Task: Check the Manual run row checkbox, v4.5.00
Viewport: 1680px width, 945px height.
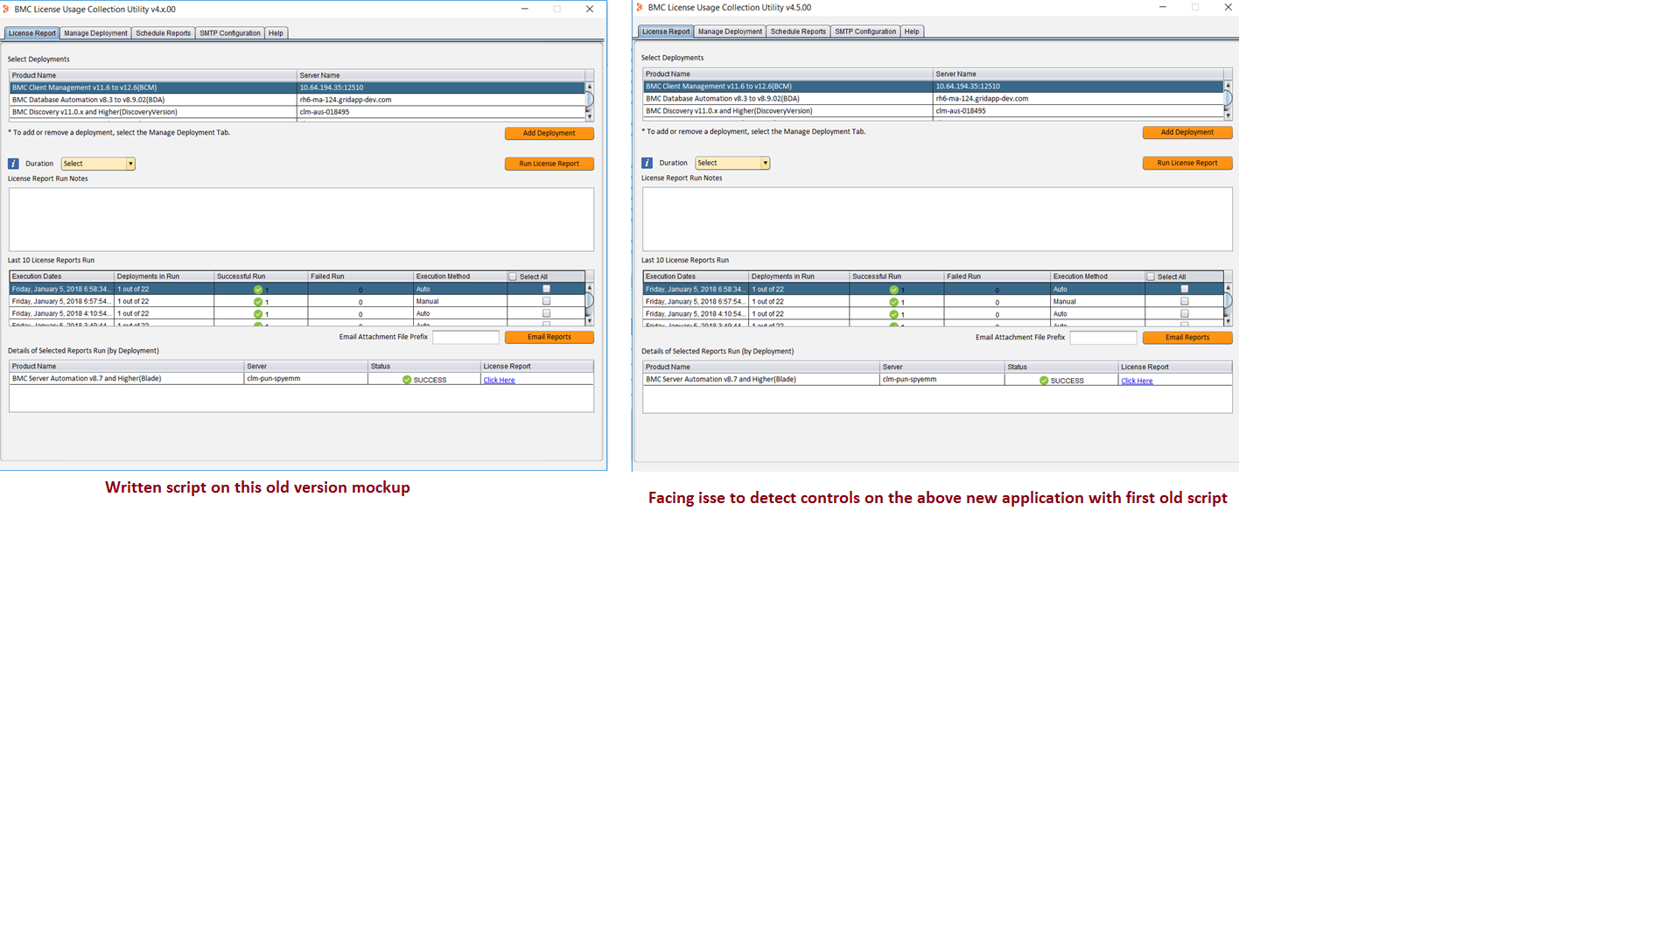Action: pos(1185,302)
